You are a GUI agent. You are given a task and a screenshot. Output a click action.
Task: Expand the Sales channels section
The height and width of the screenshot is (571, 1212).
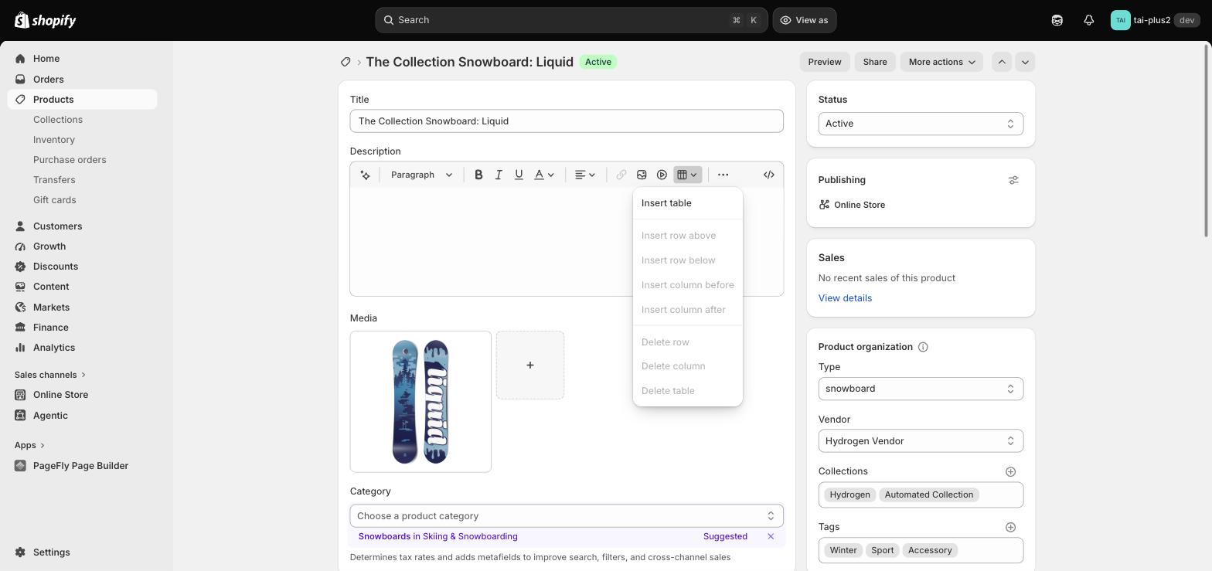click(x=50, y=375)
